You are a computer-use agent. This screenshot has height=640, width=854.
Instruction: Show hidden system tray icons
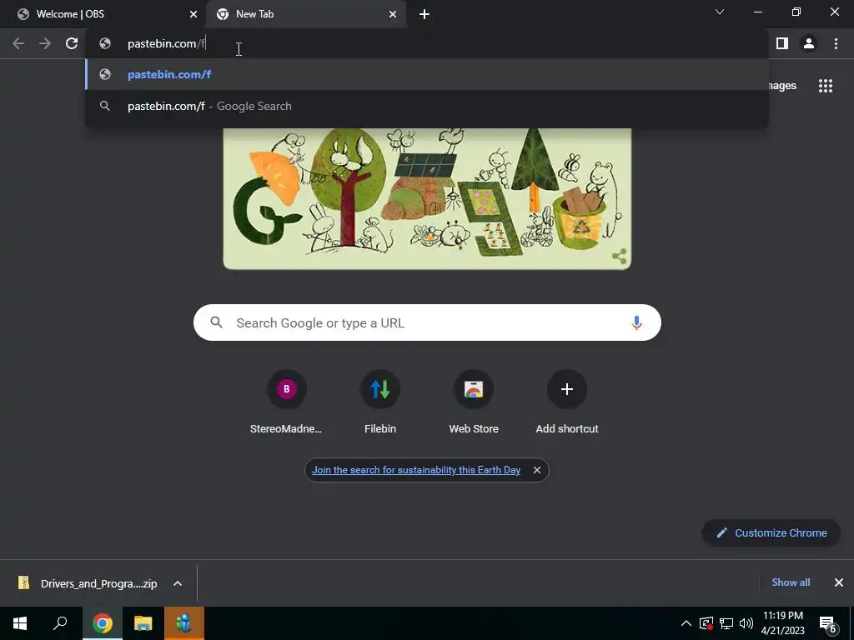[x=686, y=623]
